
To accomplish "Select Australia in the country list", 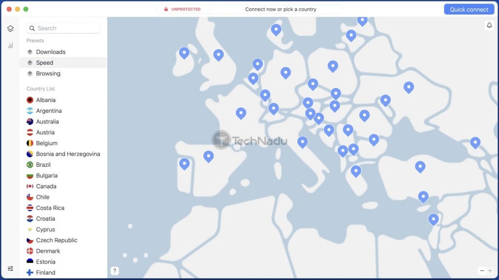I will point(63,122).
